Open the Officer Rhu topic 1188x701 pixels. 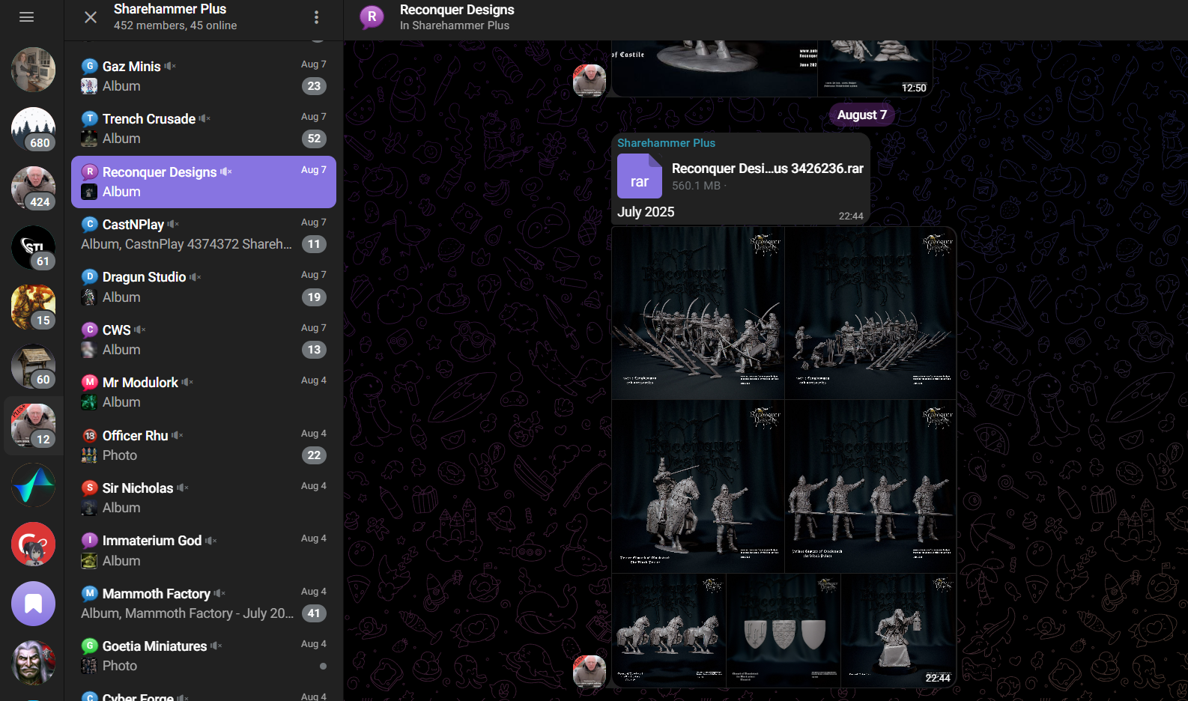(204, 446)
